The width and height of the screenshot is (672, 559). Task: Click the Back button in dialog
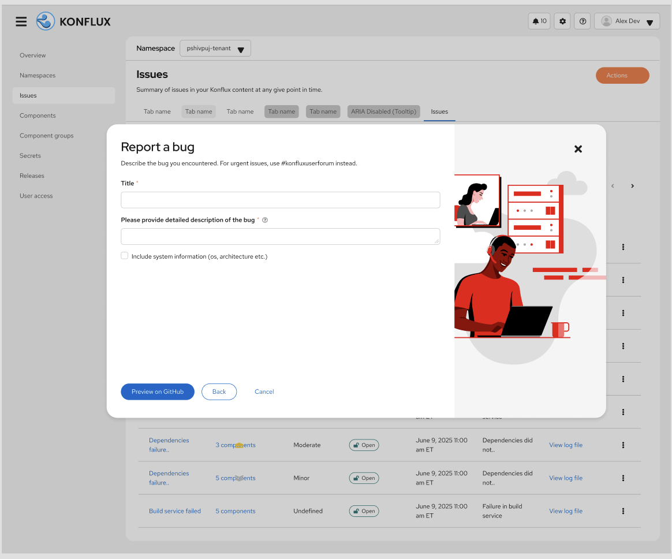pos(219,392)
